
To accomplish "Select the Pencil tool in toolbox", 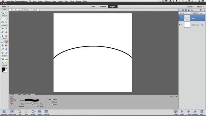I will click(x=6, y=53).
